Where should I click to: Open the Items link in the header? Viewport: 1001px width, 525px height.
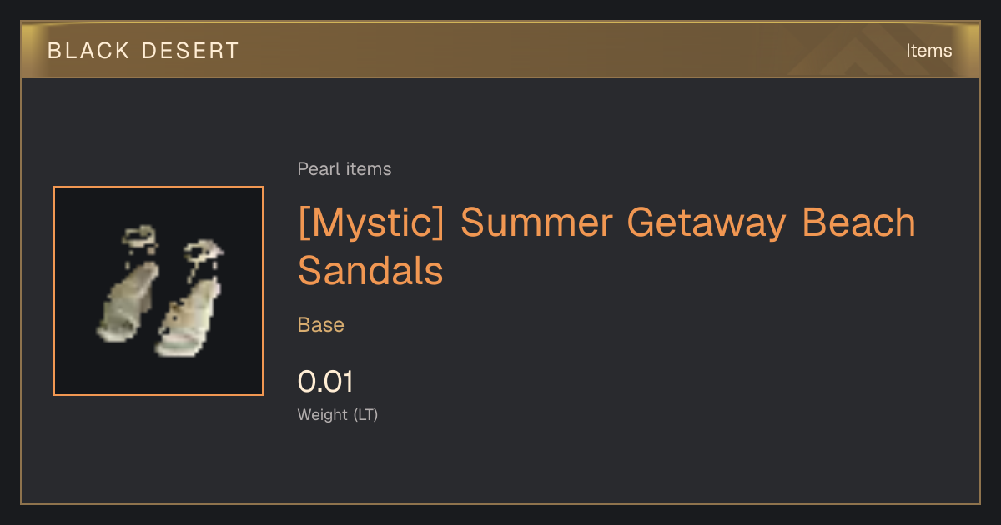pyautogui.click(x=928, y=51)
